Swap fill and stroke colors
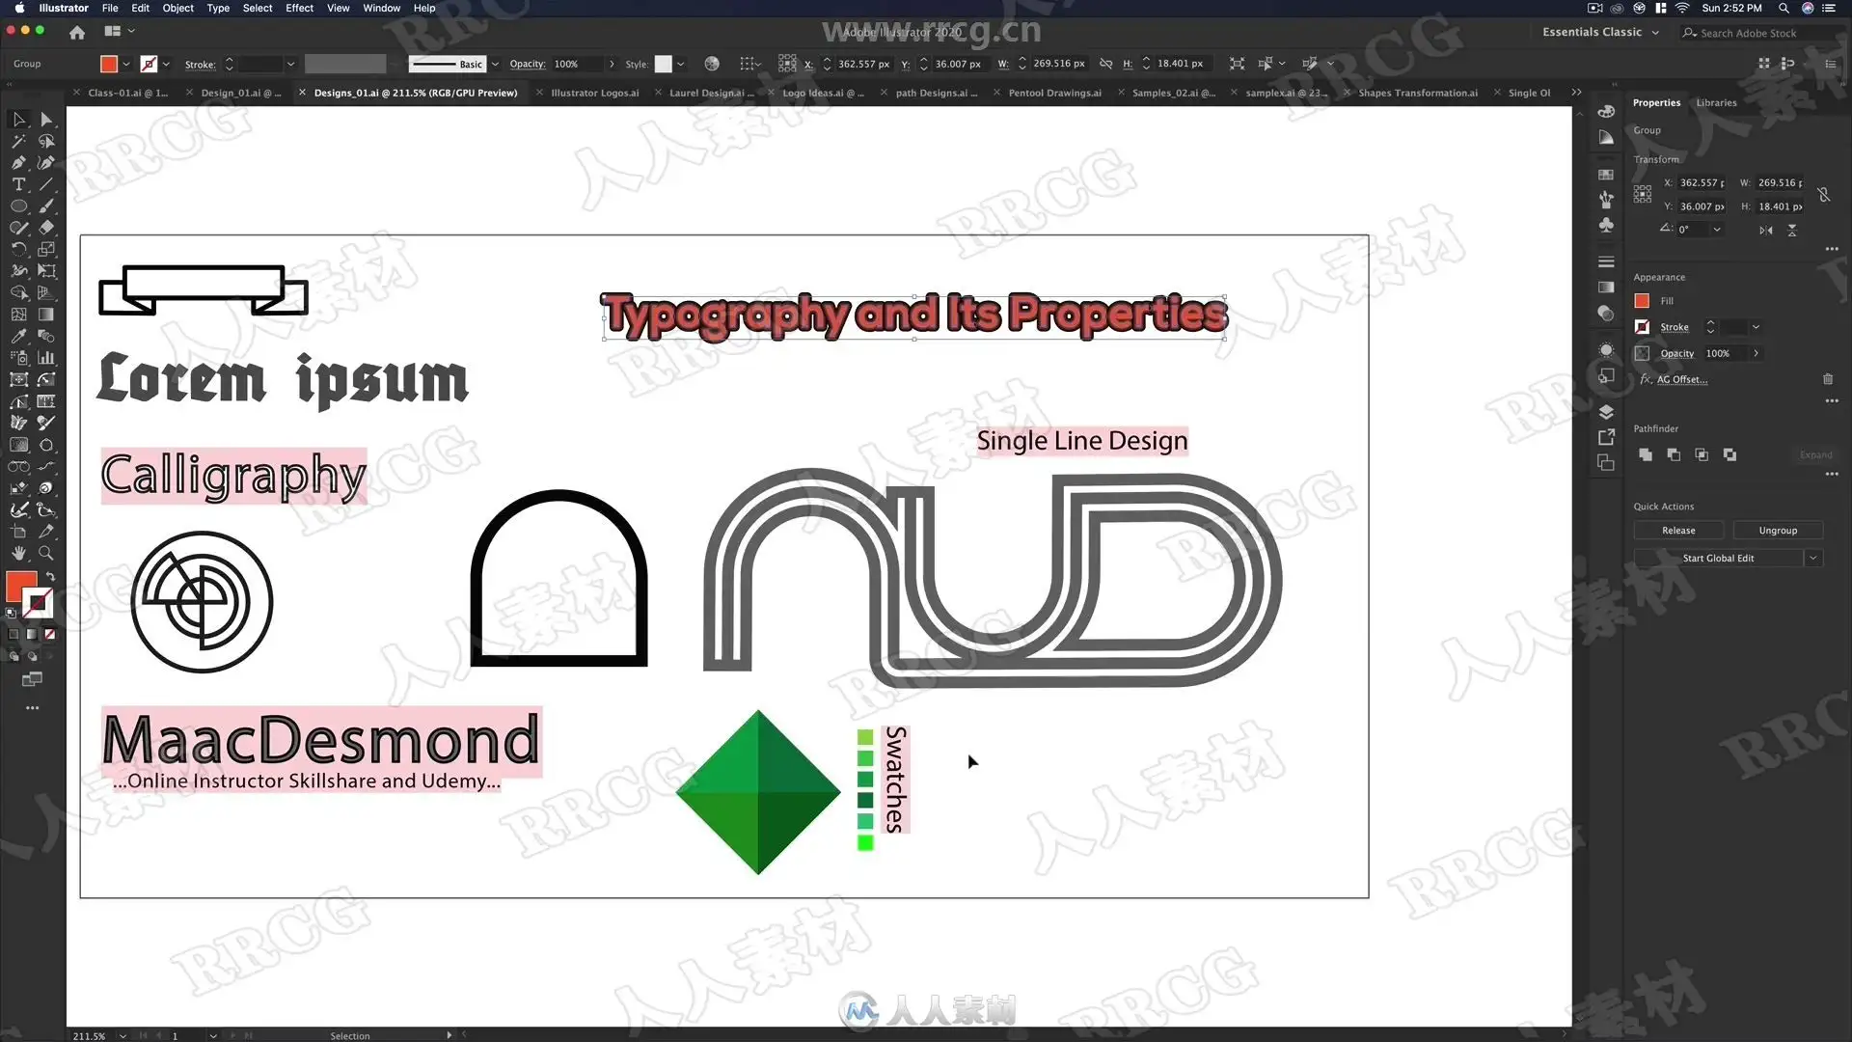 tap(50, 577)
